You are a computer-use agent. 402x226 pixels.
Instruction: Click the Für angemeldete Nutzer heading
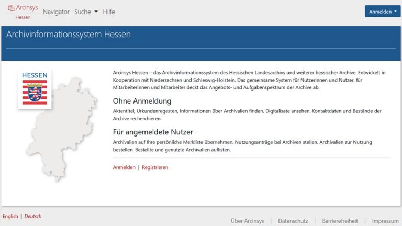coord(153,132)
